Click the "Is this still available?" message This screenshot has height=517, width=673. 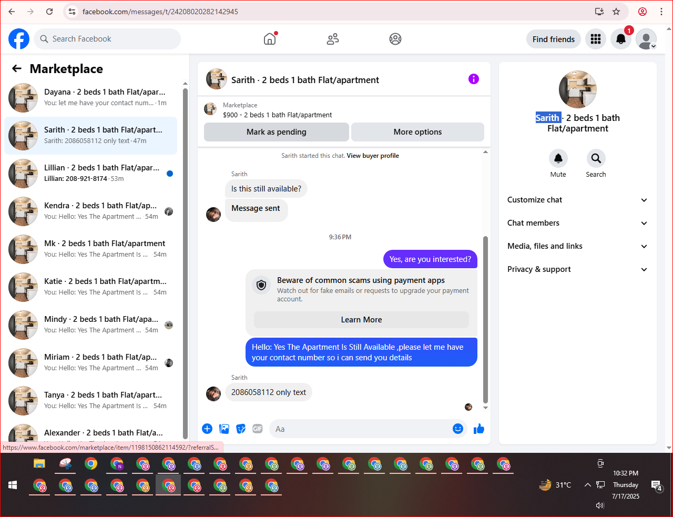266,189
